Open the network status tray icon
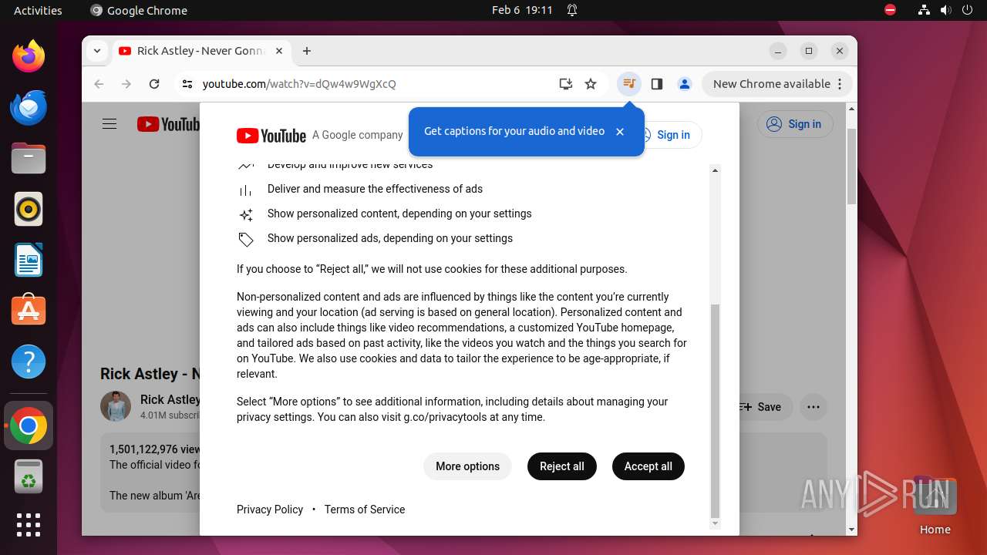The width and height of the screenshot is (987, 555). (x=925, y=10)
